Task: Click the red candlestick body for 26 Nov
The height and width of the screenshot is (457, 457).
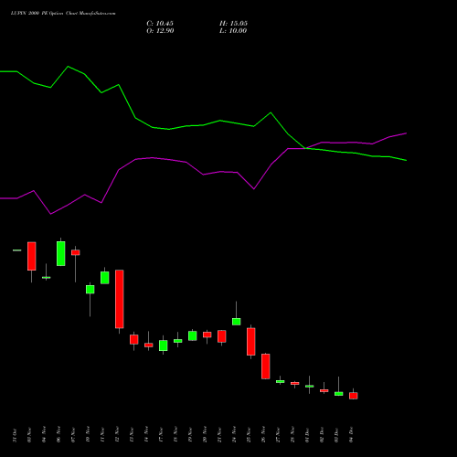Action: [x=266, y=367]
